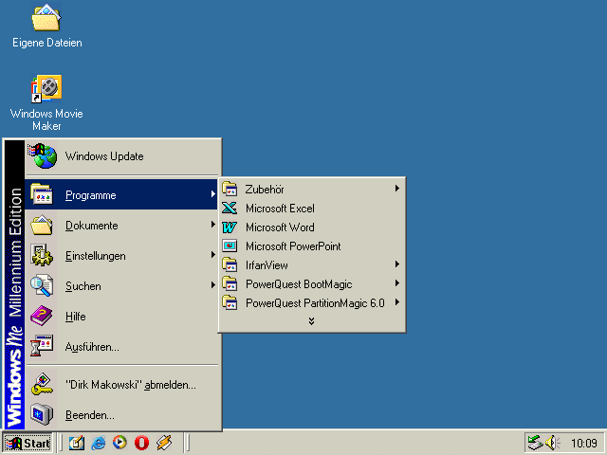Launch Winamp lightning icon in quick launch
607x455 pixels.
(x=164, y=443)
